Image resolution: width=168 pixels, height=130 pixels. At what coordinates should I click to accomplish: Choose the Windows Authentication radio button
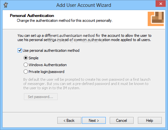(x=26, y=65)
